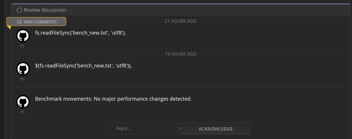The height and width of the screenshot is (139, 352).
Task: Select the Review discussion header title
Action: click(45, 10)
